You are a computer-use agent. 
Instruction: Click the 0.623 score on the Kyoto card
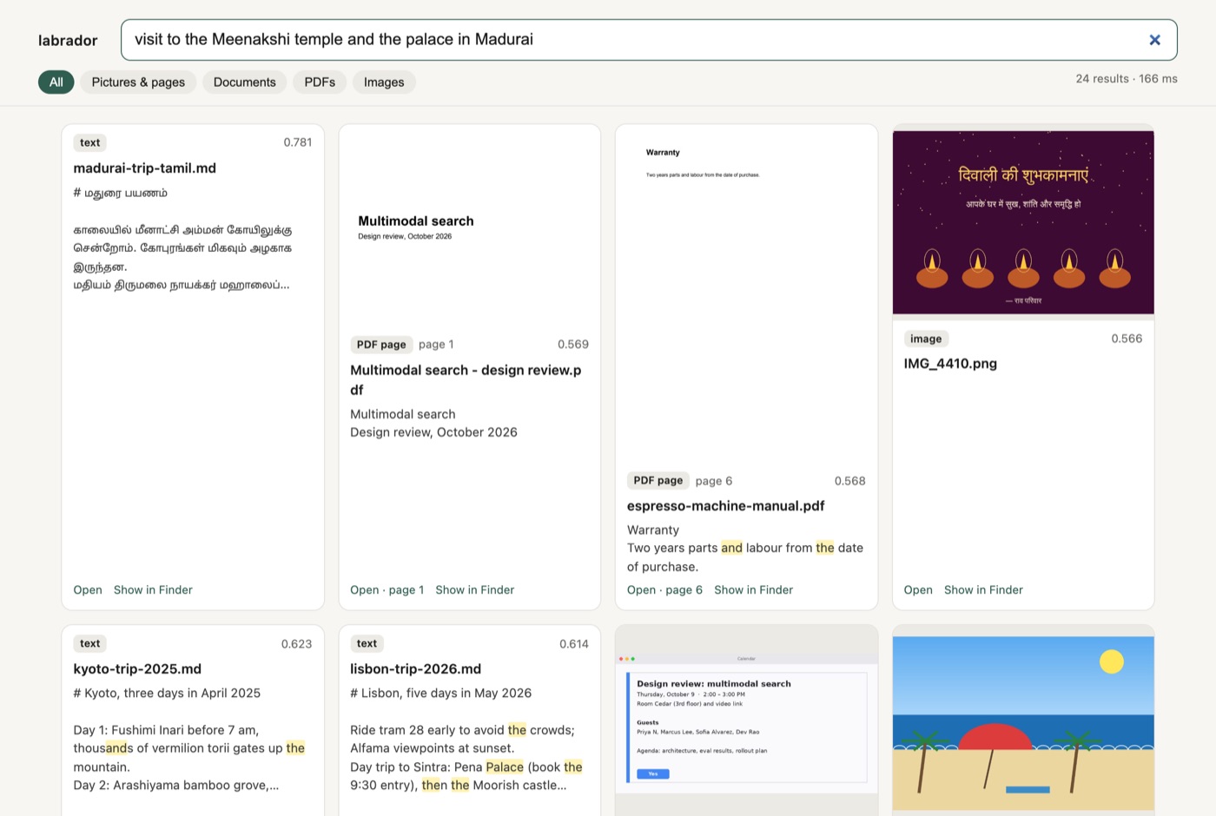[296, 644]
